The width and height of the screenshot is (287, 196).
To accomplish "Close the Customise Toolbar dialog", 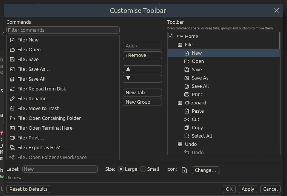I will pyautogui.click(x=276, y=11).
